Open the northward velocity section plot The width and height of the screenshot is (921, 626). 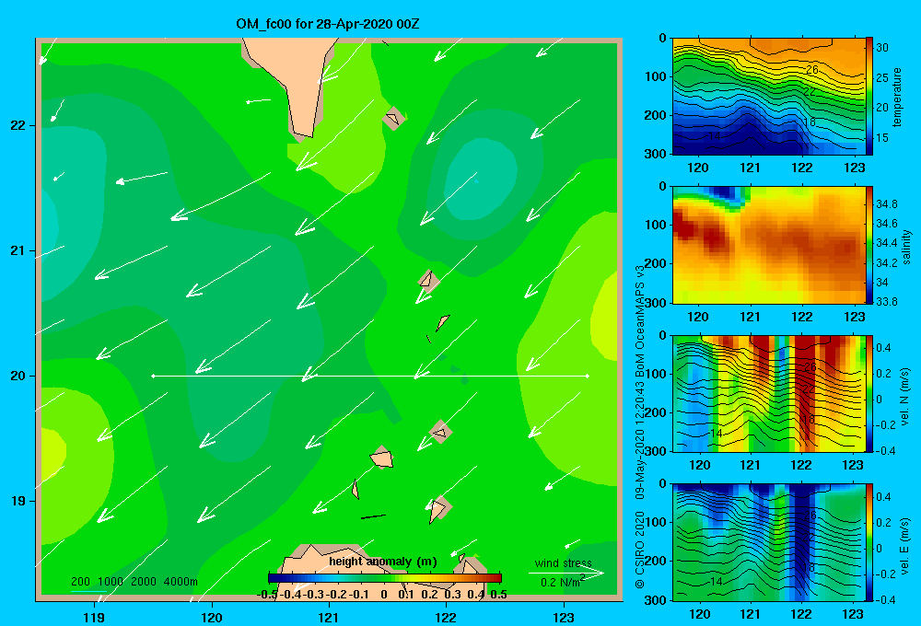coord(769,393)
